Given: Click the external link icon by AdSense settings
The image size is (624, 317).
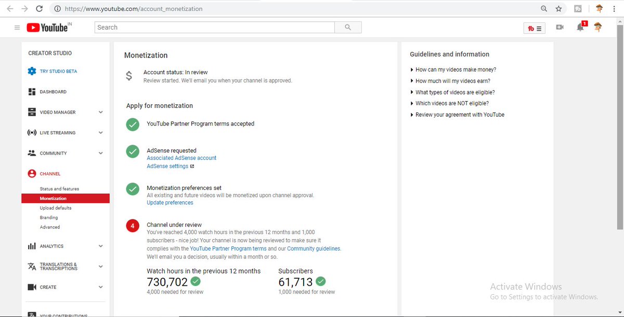Looking at the screenshot, I should [x=192, y=167].
